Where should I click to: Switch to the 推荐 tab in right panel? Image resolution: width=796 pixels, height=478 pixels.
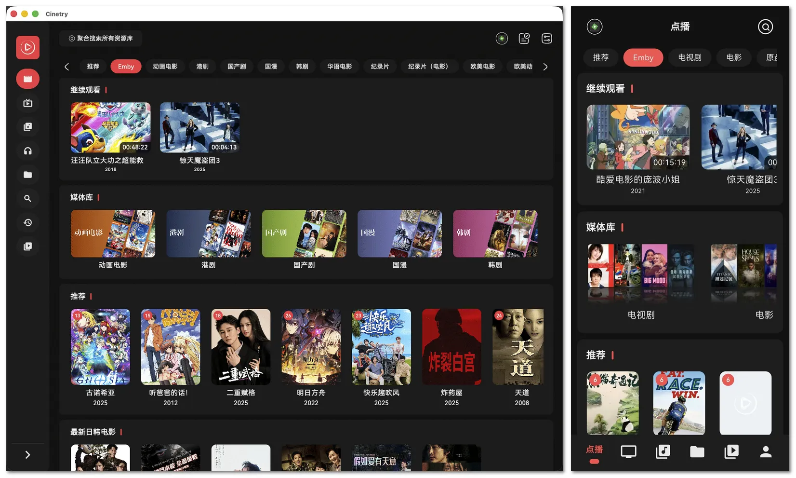600,57
